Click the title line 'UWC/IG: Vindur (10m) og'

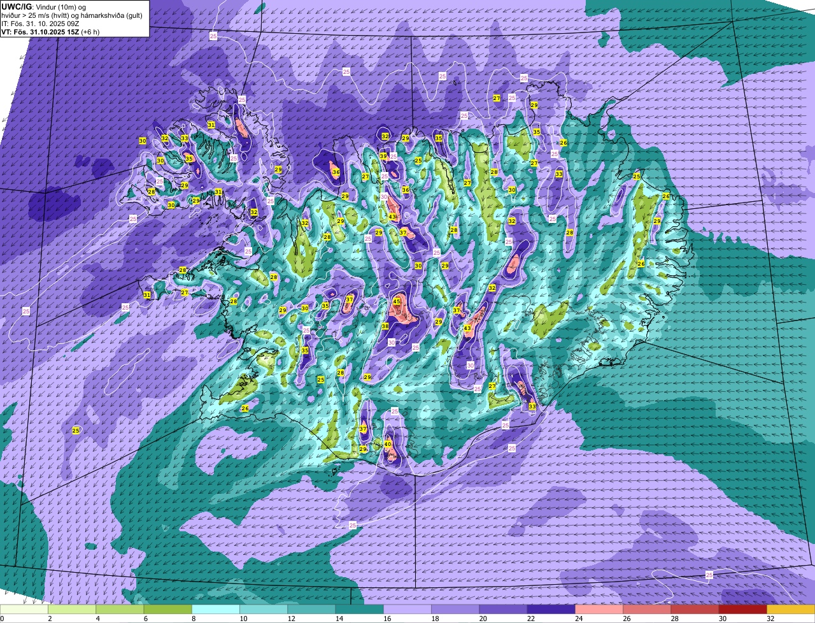[x=43, y=6]
